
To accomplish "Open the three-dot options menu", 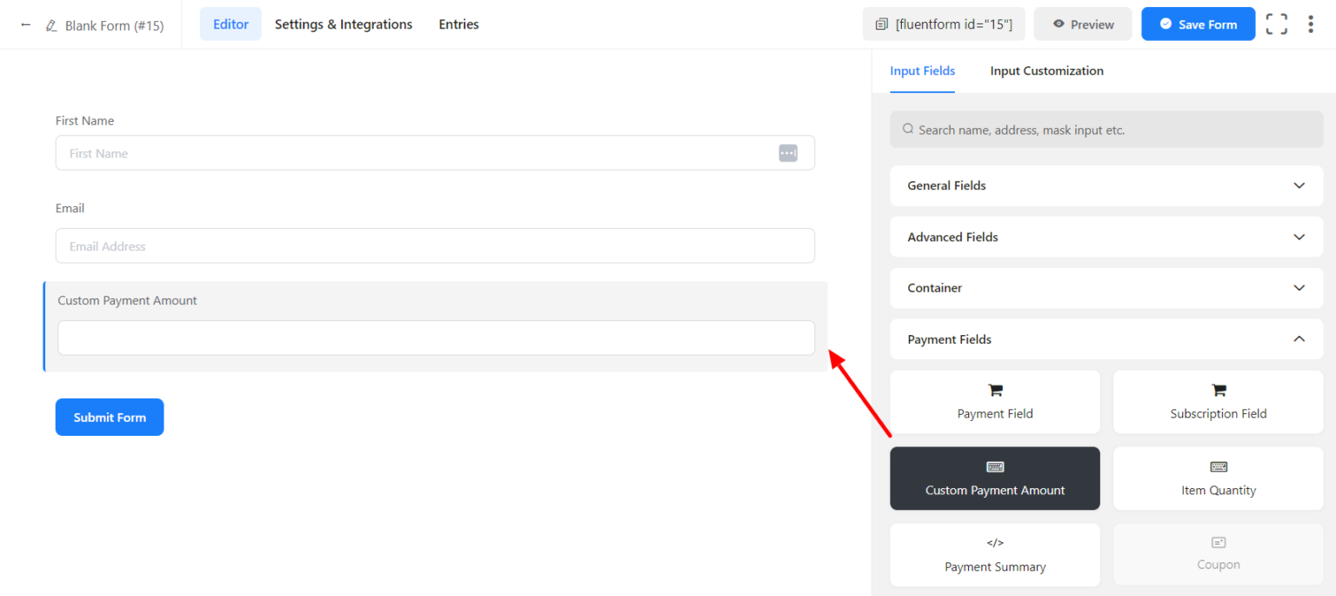I will point(1311,23).
